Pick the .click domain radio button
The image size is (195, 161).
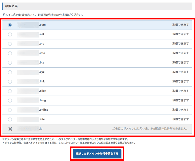click(x=10, y=91)
